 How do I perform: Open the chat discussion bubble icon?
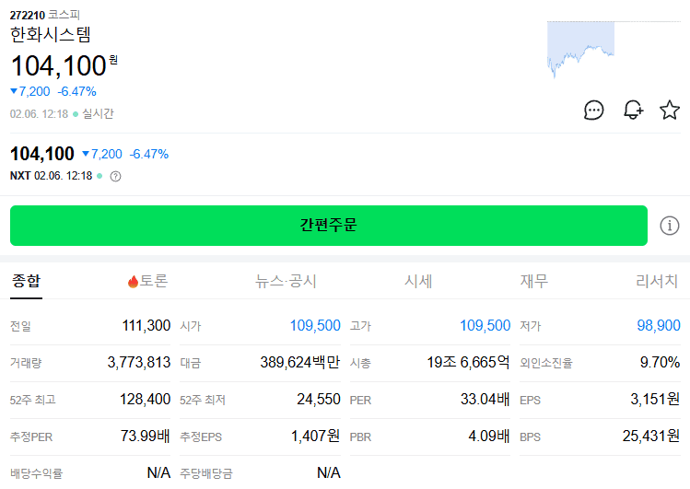point(593,110)
